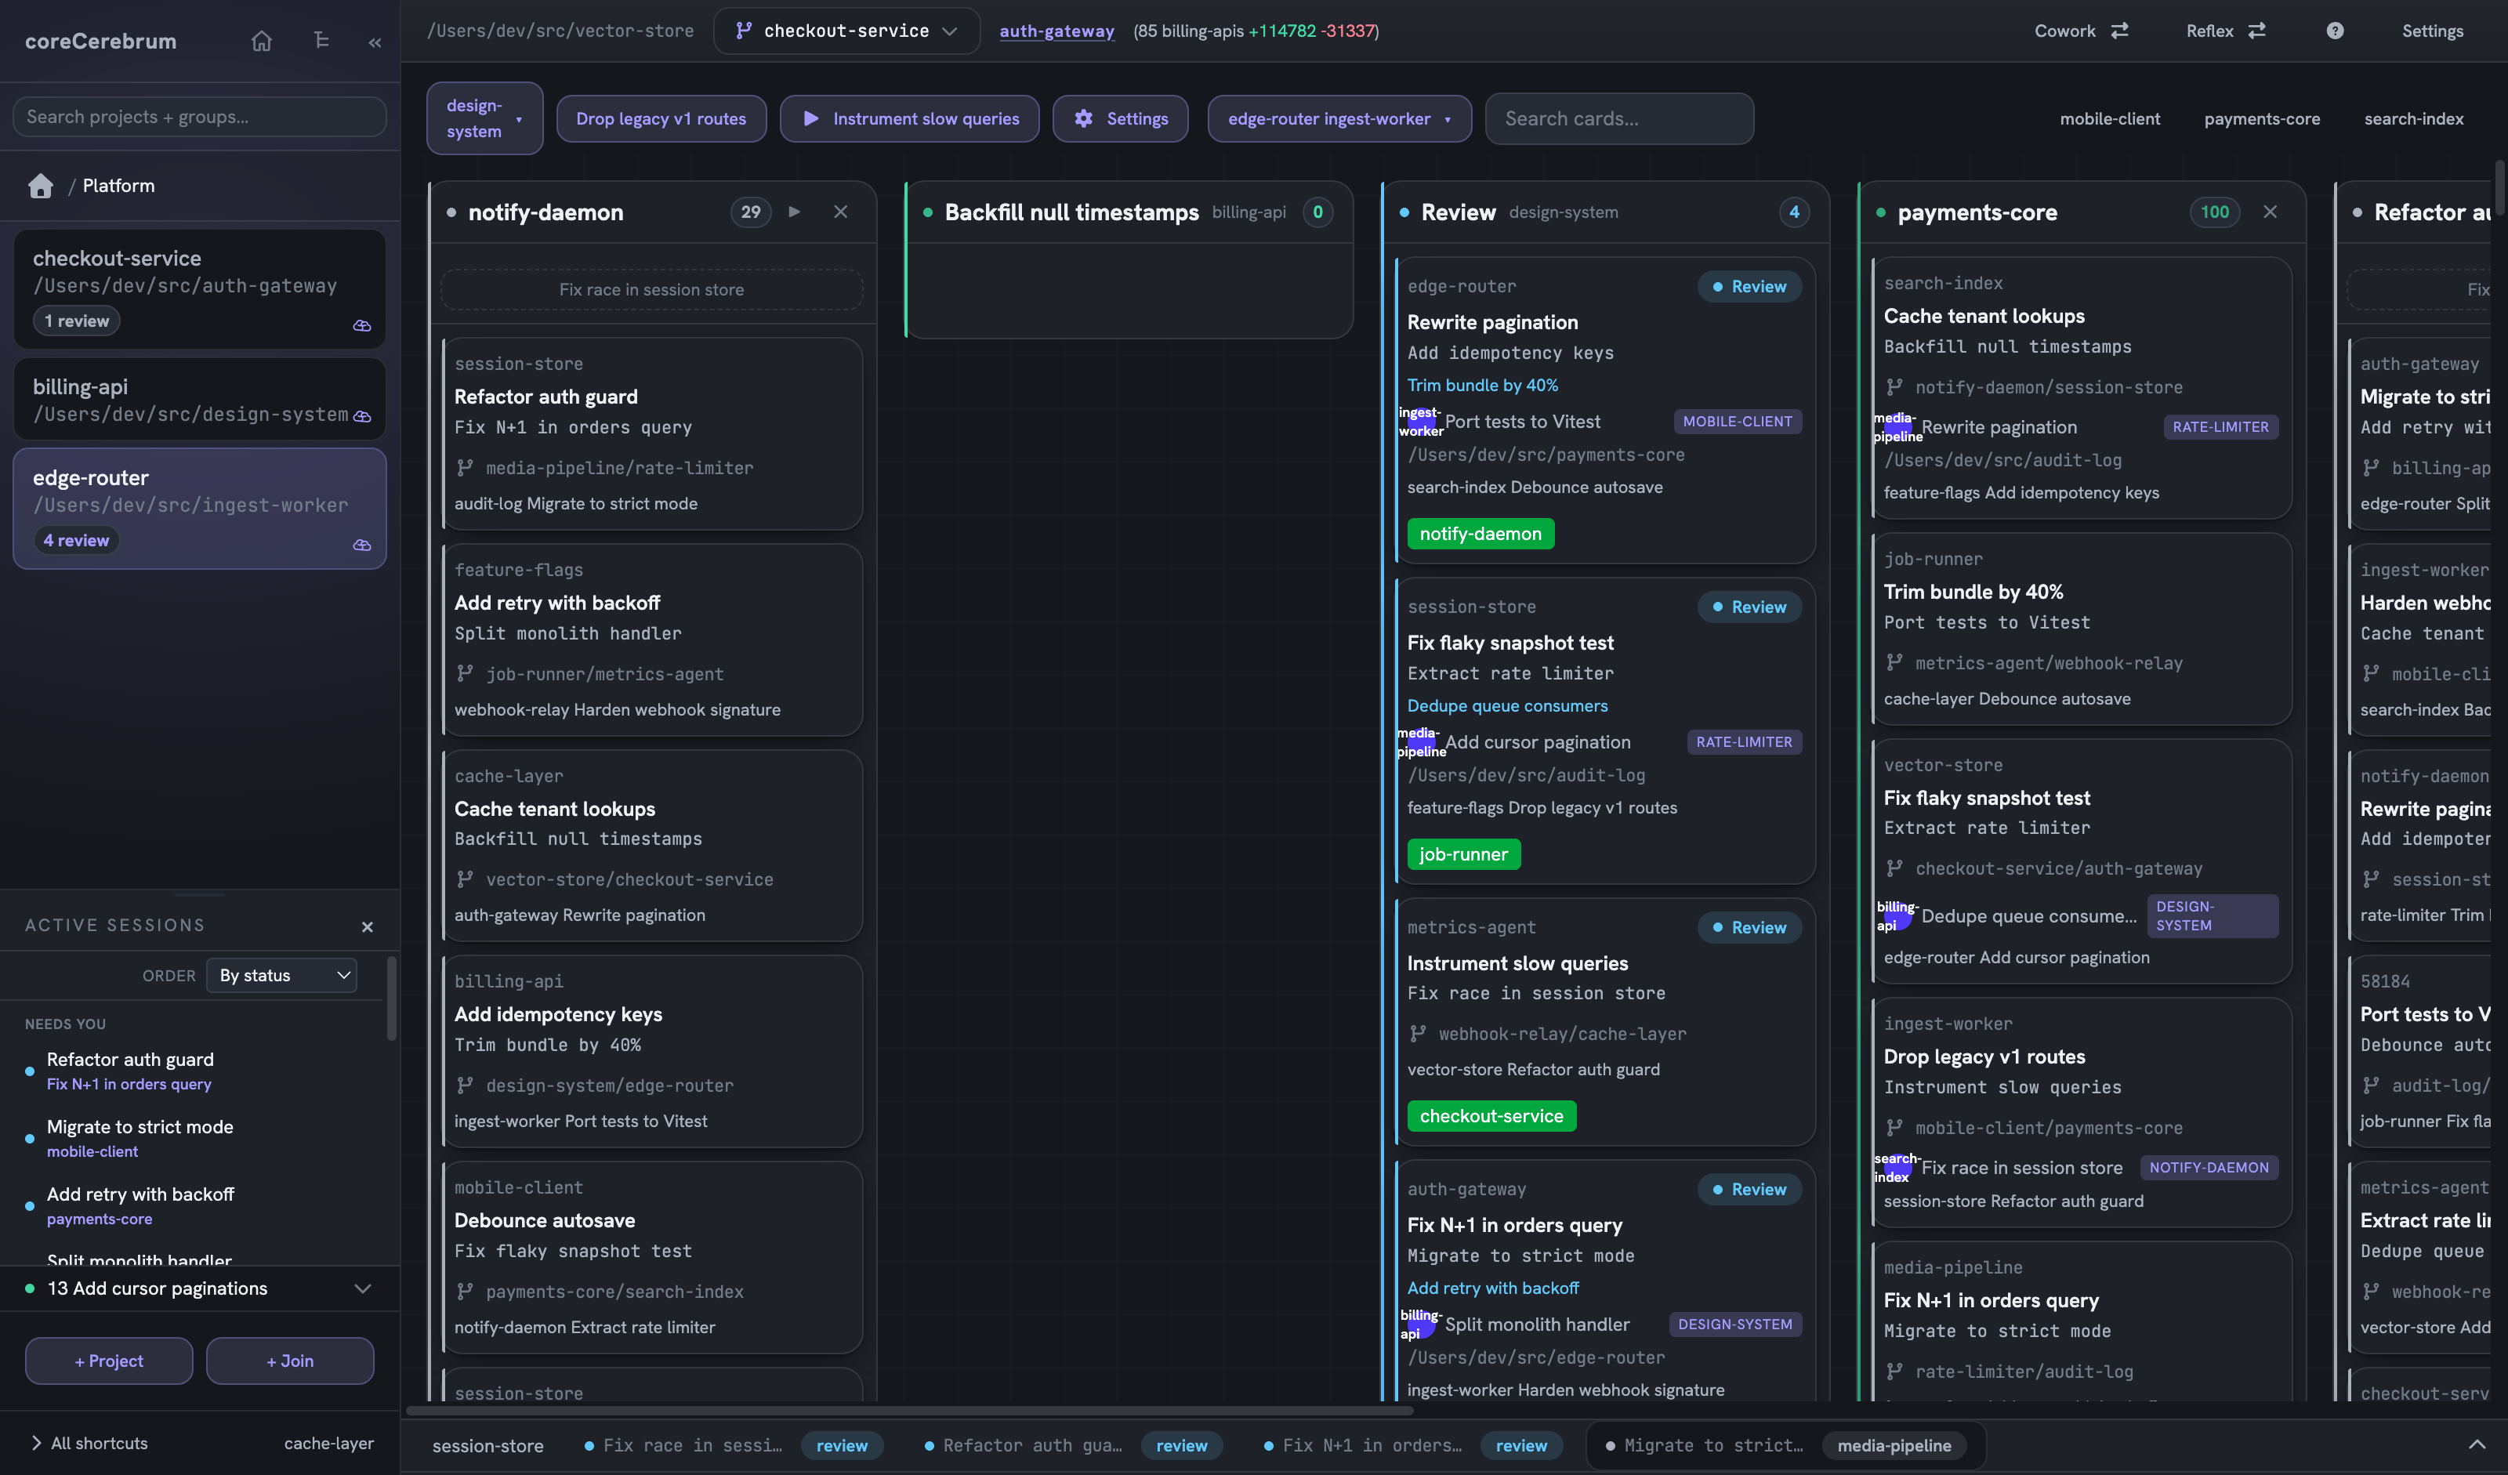Viewport: 2508px width, 1475px height.
Task: Click branch icon beside job-runner/metrics-agent
Action: (465, 674)
